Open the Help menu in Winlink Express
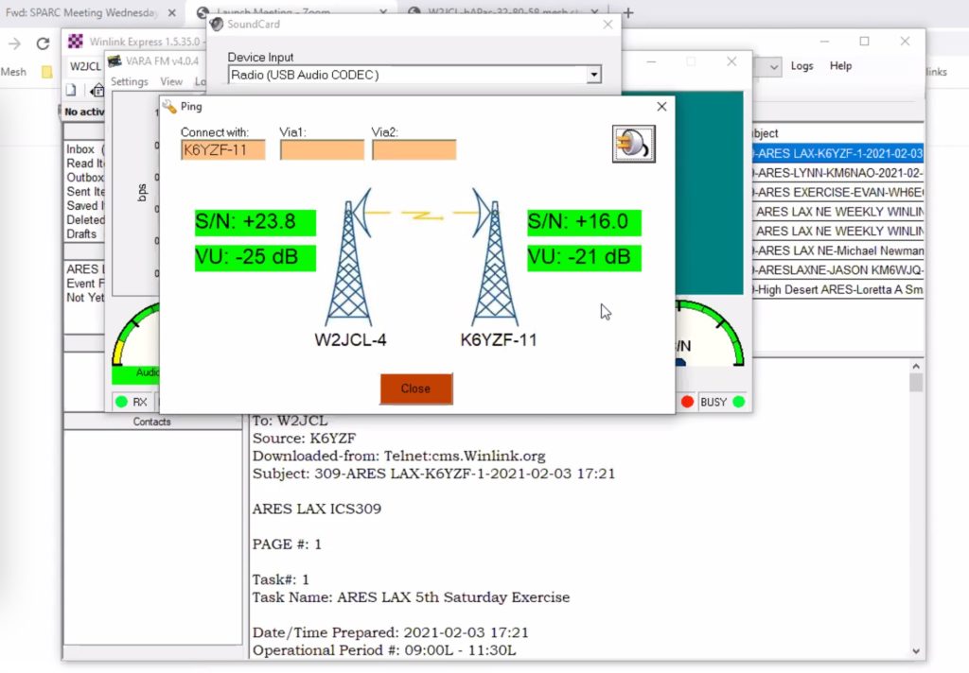The height and width of the screenshot is (673, 969). (x=840, y=66)
